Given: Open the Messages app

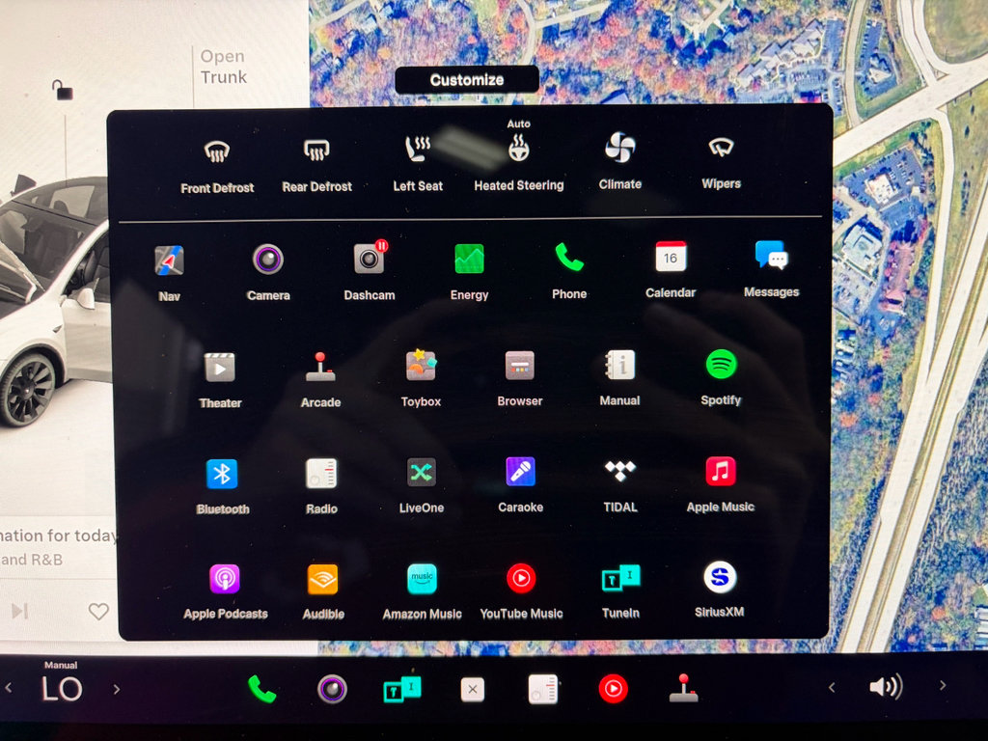Looking at the screenshot, I should [x=771, y=268].
